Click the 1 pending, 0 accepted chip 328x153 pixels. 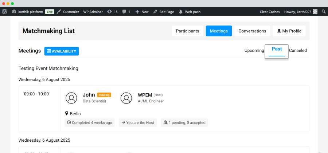pos(184,123)
